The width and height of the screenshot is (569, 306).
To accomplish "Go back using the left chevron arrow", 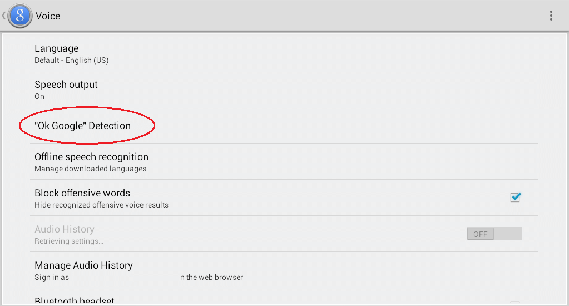I will (x=4, y=16).
